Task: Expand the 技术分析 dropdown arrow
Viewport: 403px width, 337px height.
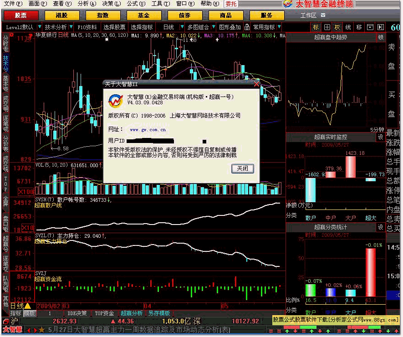Action: pos(71,27)
